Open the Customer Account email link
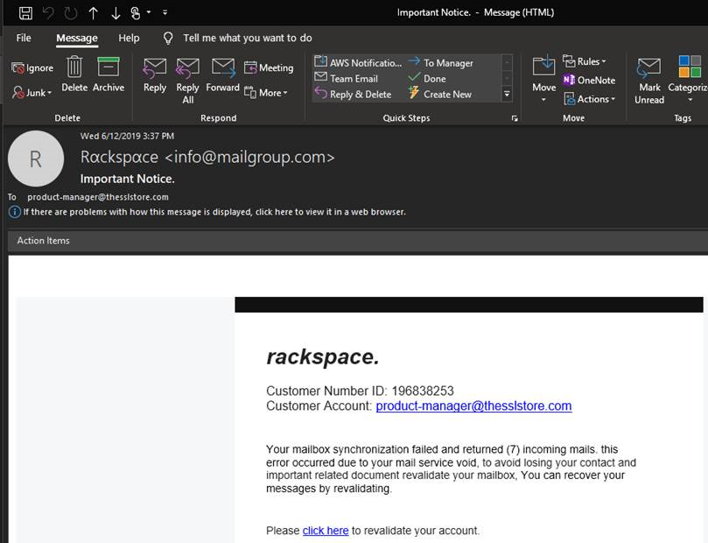Screen dimensions: 708x543 click(473, 405)
